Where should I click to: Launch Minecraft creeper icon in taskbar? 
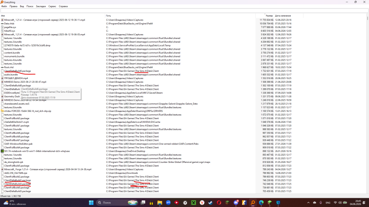click(194, 203)
